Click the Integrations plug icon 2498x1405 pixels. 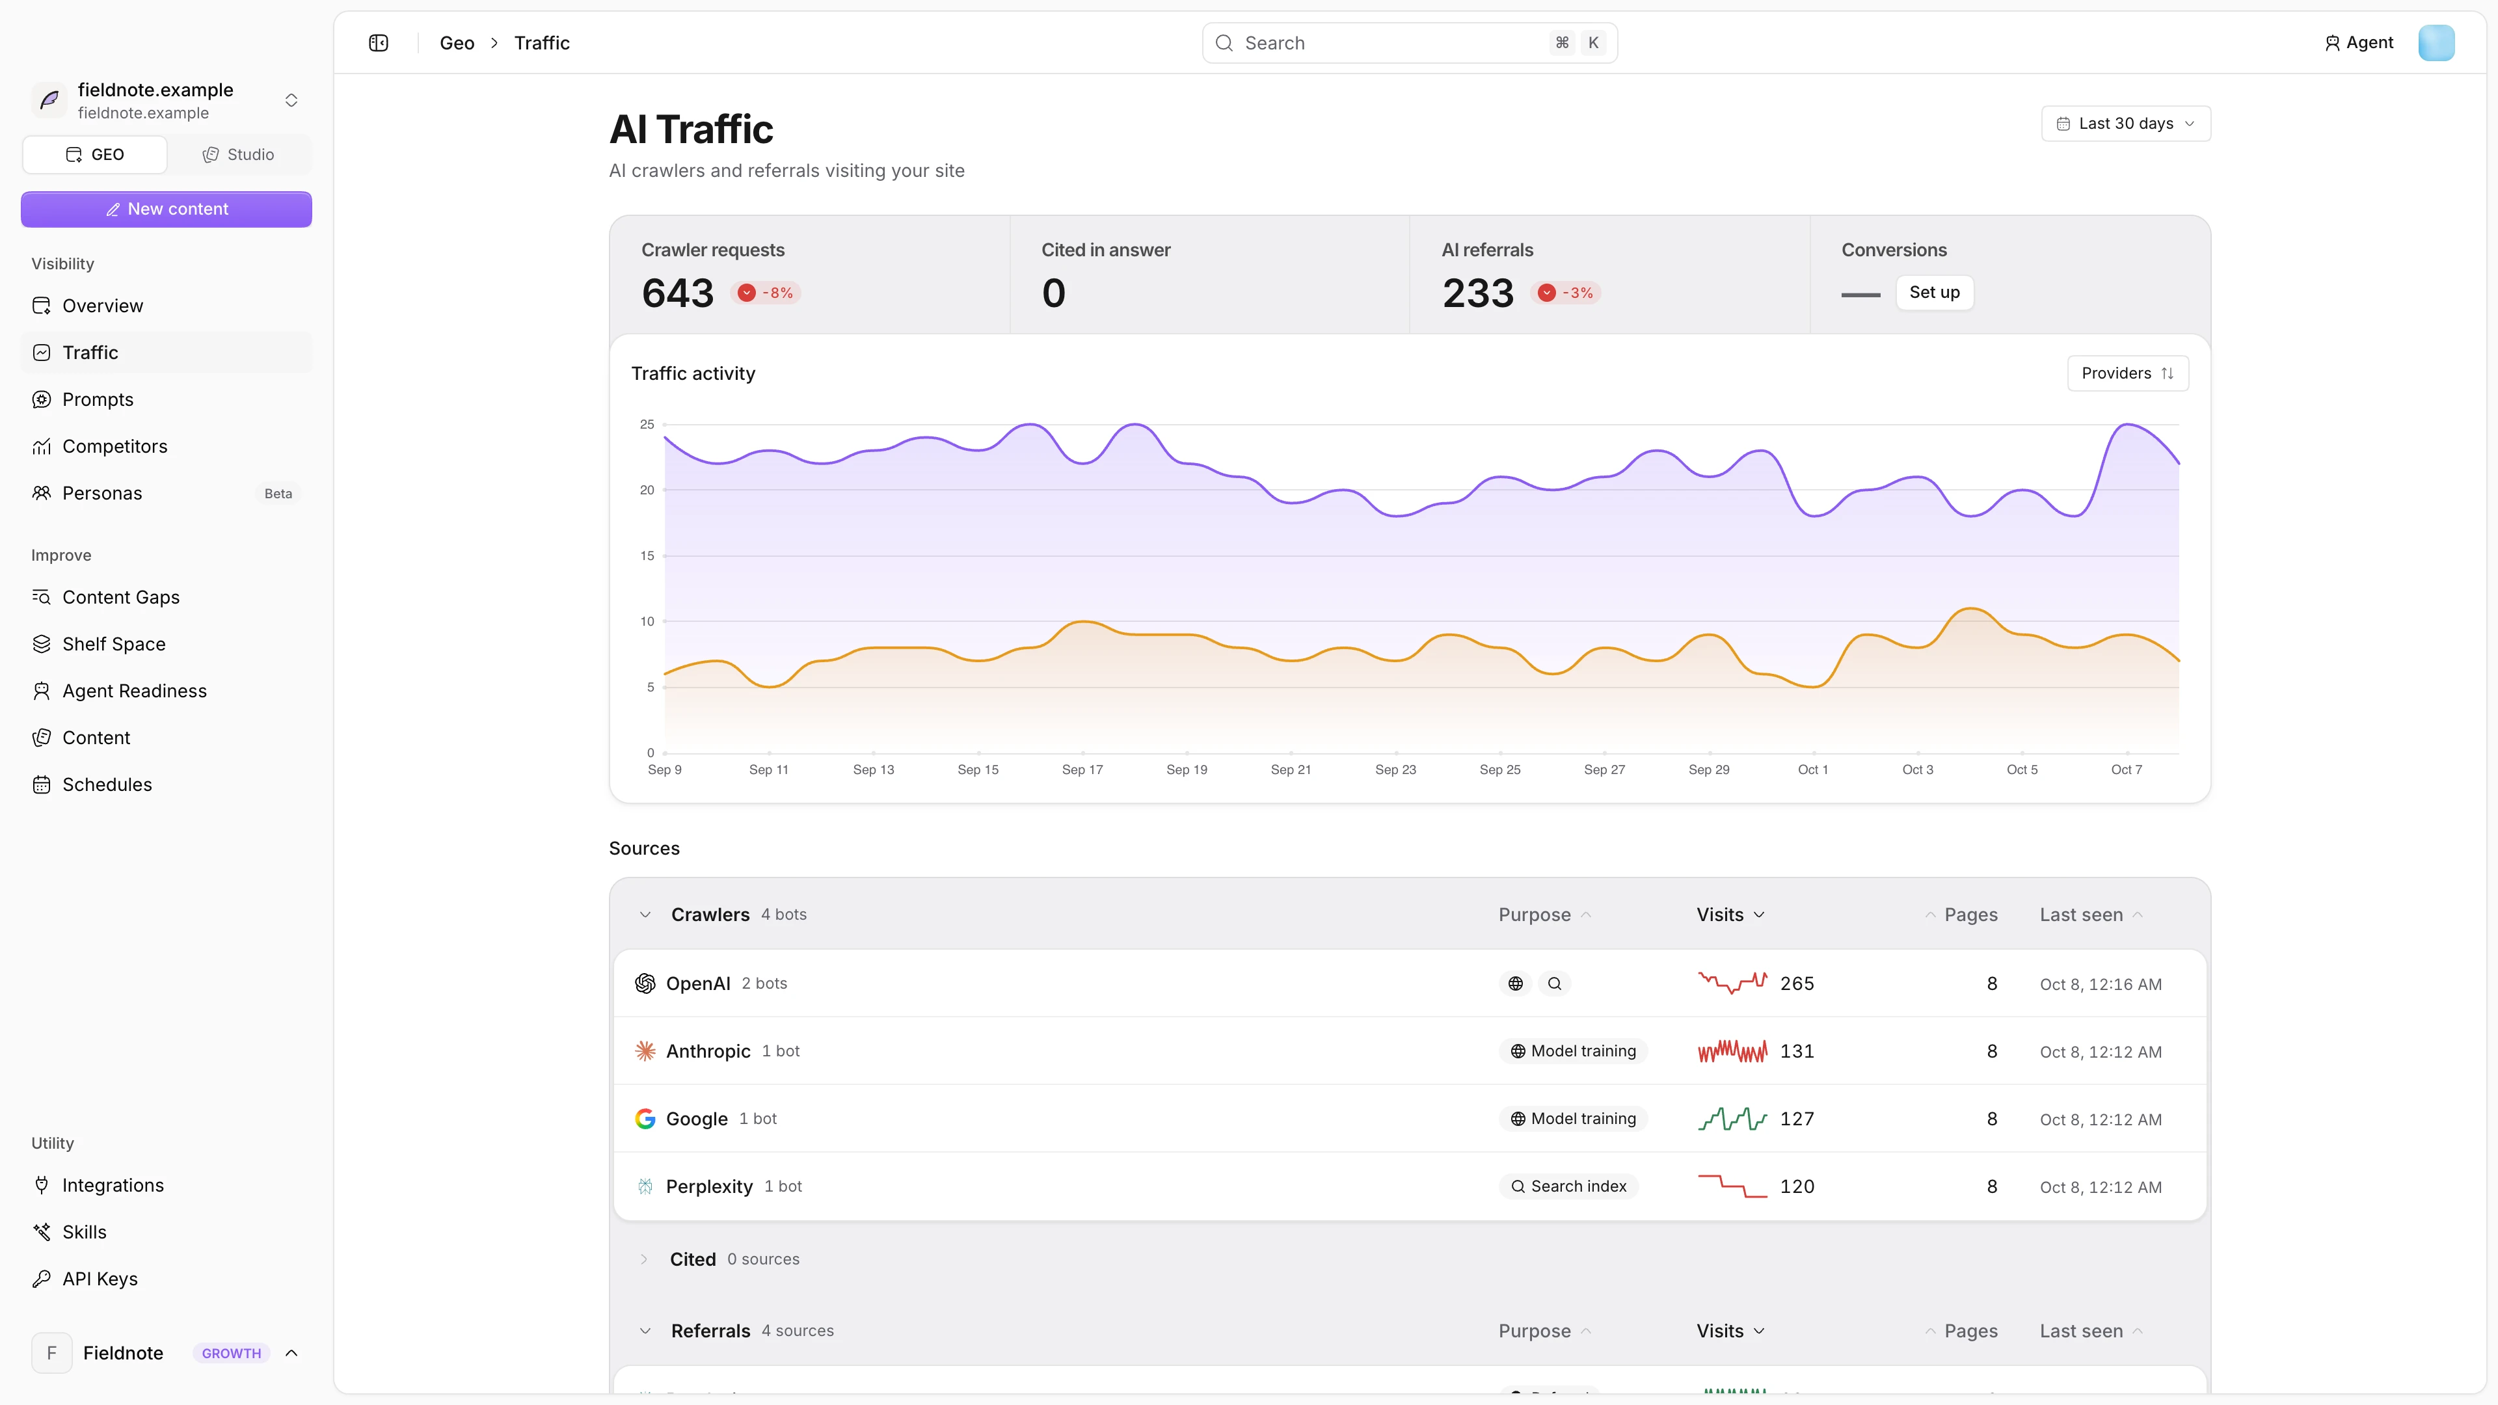click(42, 1185)
